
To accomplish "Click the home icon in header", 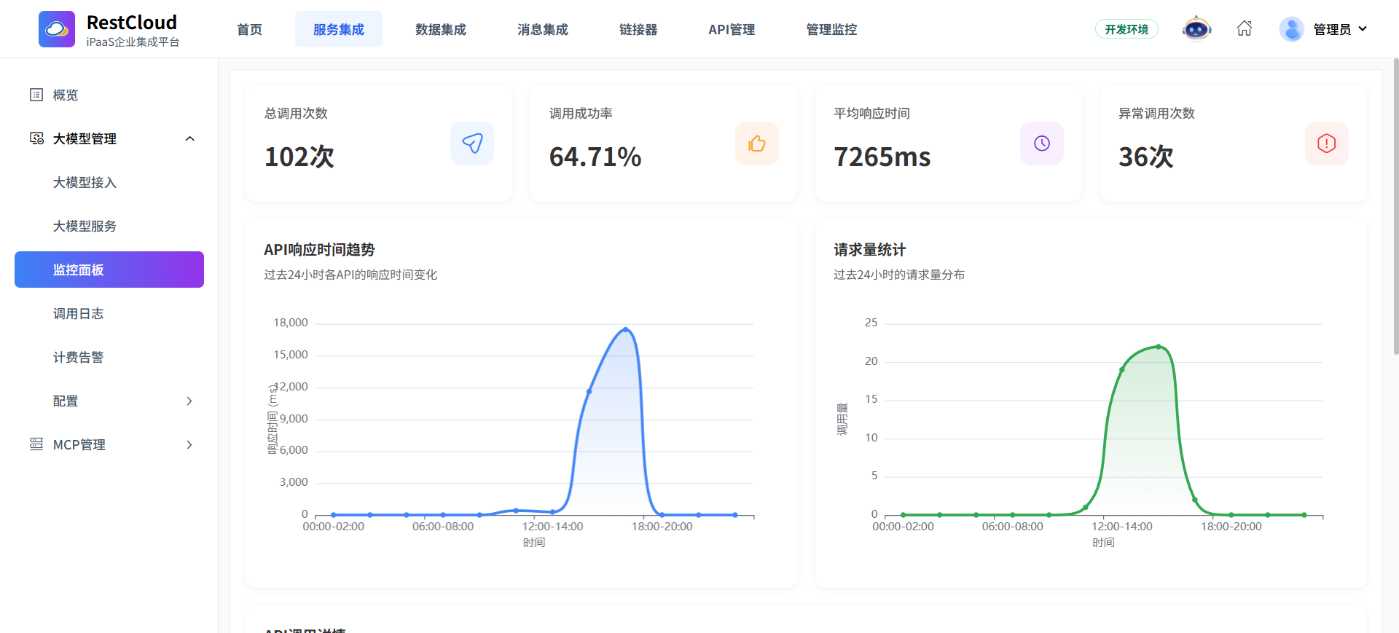I will pyautogui.click(x=1245, y=28).
